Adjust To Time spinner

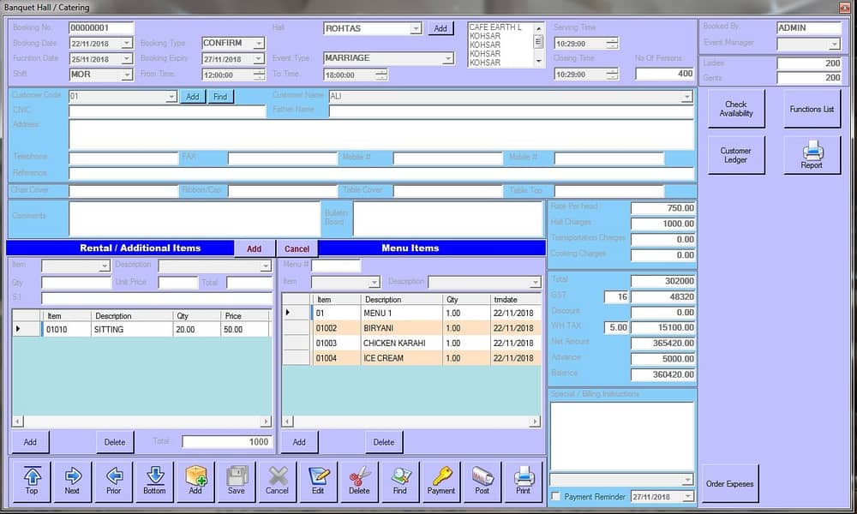(x=381, y=75)
